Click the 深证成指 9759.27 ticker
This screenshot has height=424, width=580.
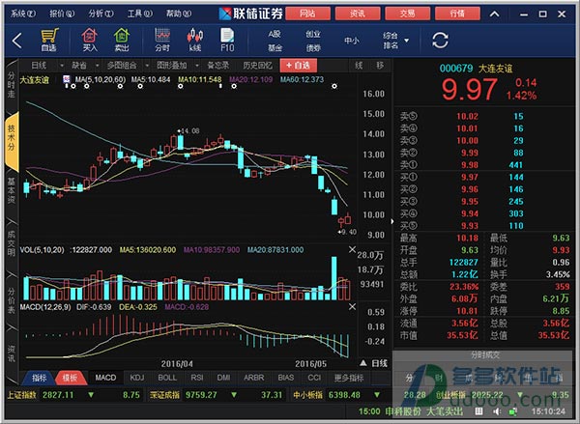(x=216, y=395)
